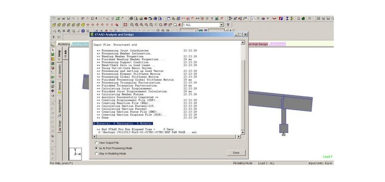Click the Done button in dialog
This screenshot has height=182, width=385.
[236, 153]
